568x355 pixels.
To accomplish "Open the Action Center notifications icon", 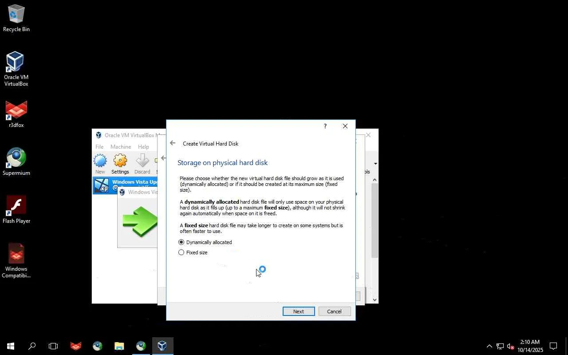I will click(553, 346).
